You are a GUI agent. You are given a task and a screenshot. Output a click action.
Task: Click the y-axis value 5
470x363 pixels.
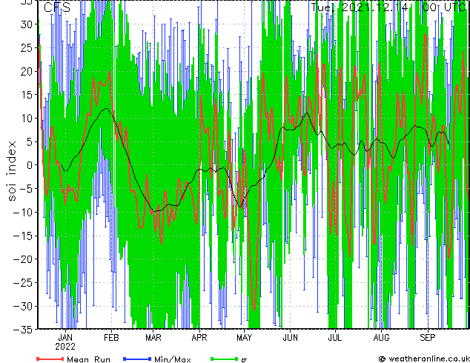coord(29,141)
